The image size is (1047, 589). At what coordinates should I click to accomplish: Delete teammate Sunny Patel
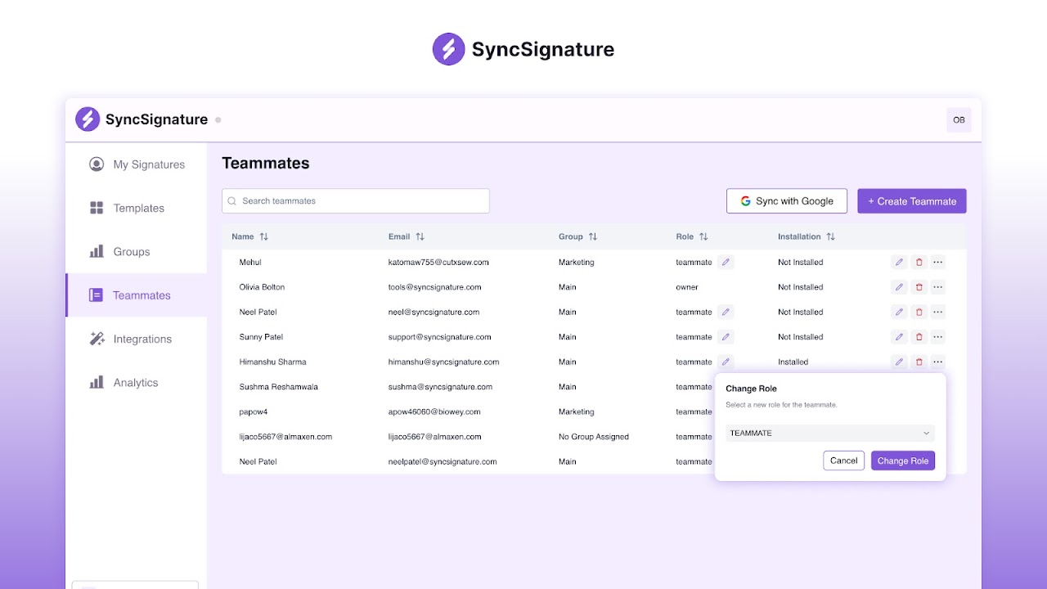(919, 337)
